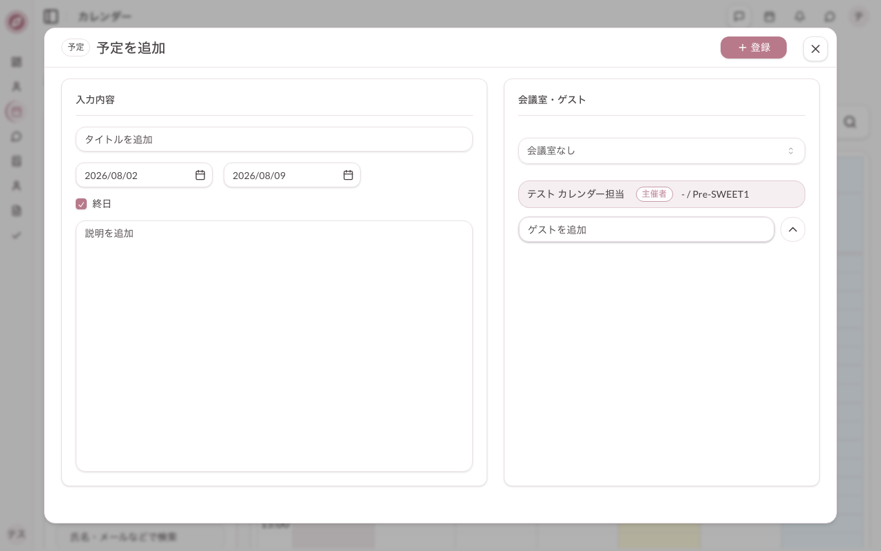Click the 入力内容 section heading

[95, 100]
